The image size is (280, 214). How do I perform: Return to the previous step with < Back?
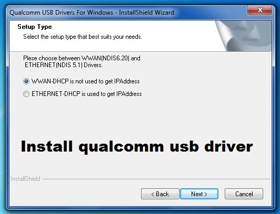click(x=160, y=194)
